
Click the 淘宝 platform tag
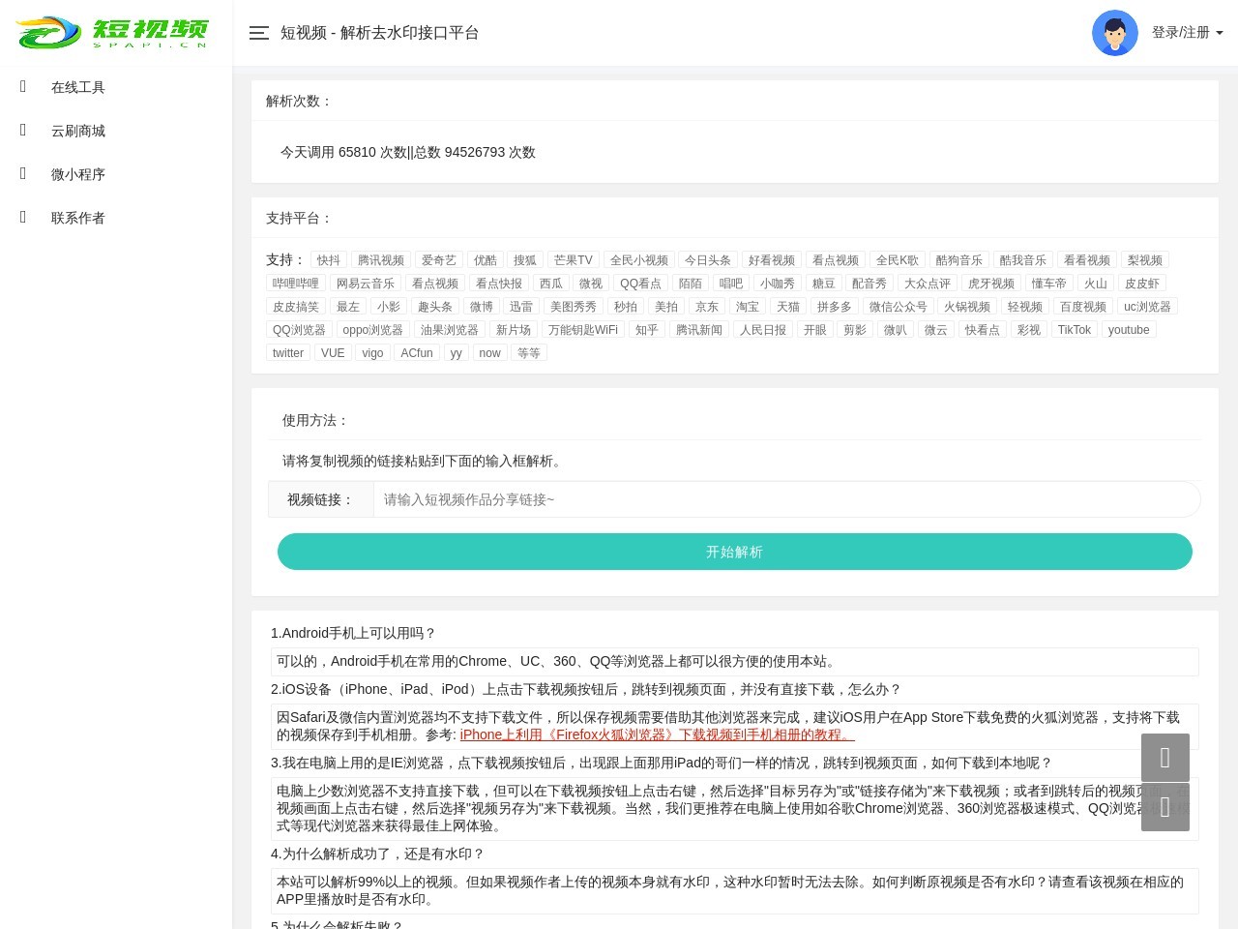pyautogui.click(x=748, y=307)
